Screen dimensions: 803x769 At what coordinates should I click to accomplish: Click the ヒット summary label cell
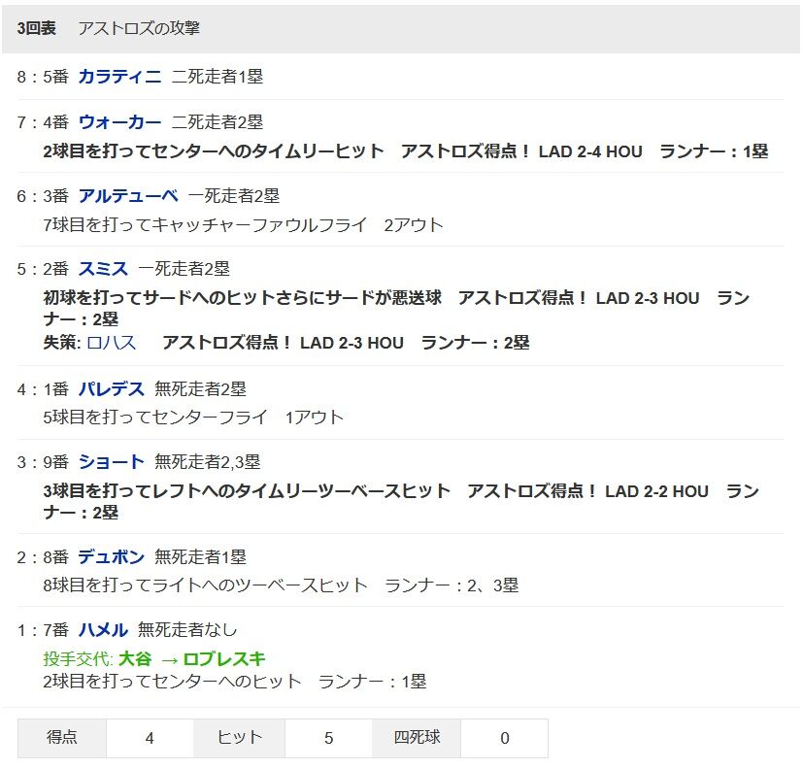[239, 738]
